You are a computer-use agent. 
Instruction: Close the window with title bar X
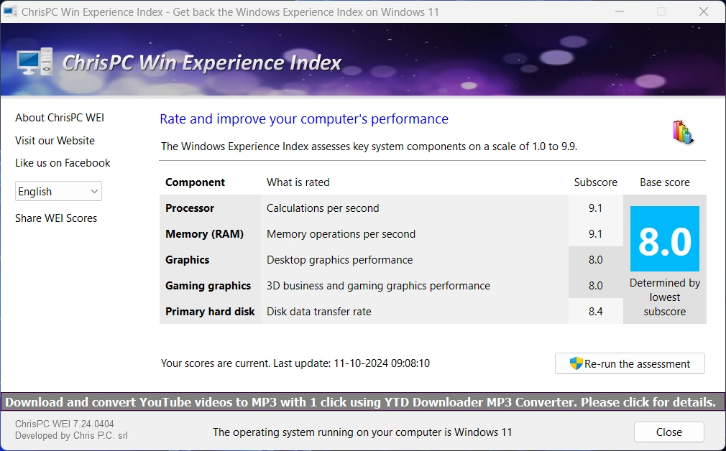tap(704, 11)
